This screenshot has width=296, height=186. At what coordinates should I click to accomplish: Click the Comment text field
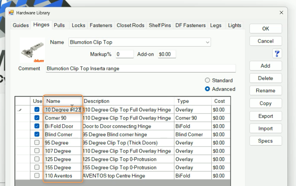pyautogui.click(x=141, y=69)
